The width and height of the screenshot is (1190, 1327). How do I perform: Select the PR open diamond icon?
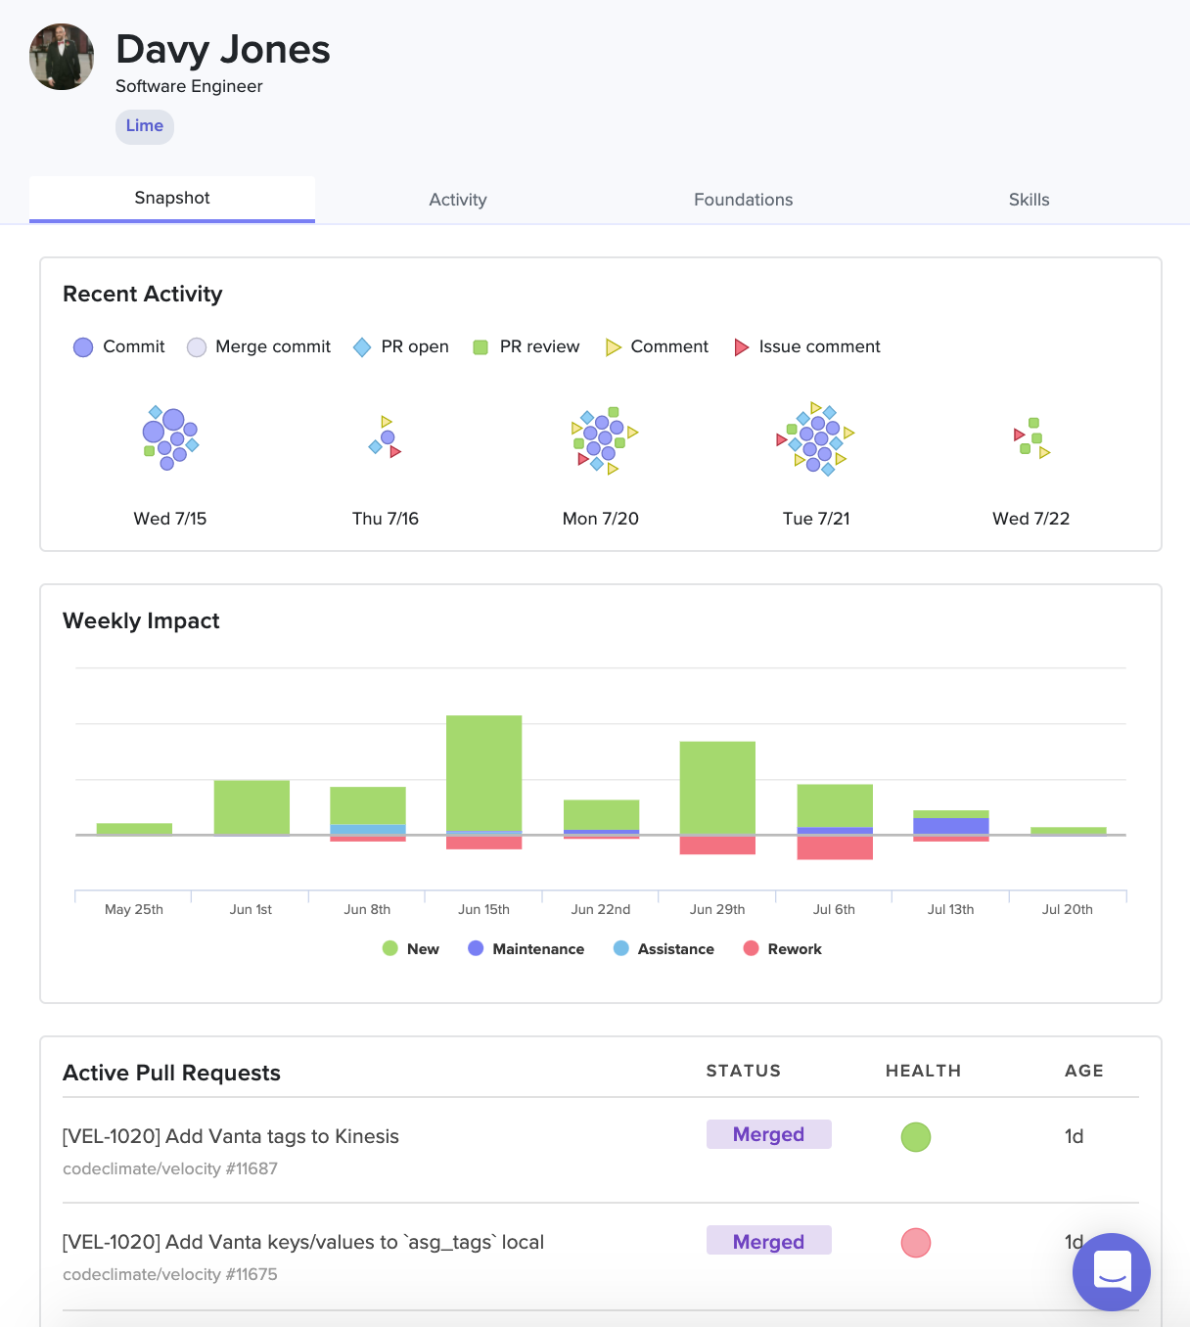[x=361, y=346]
